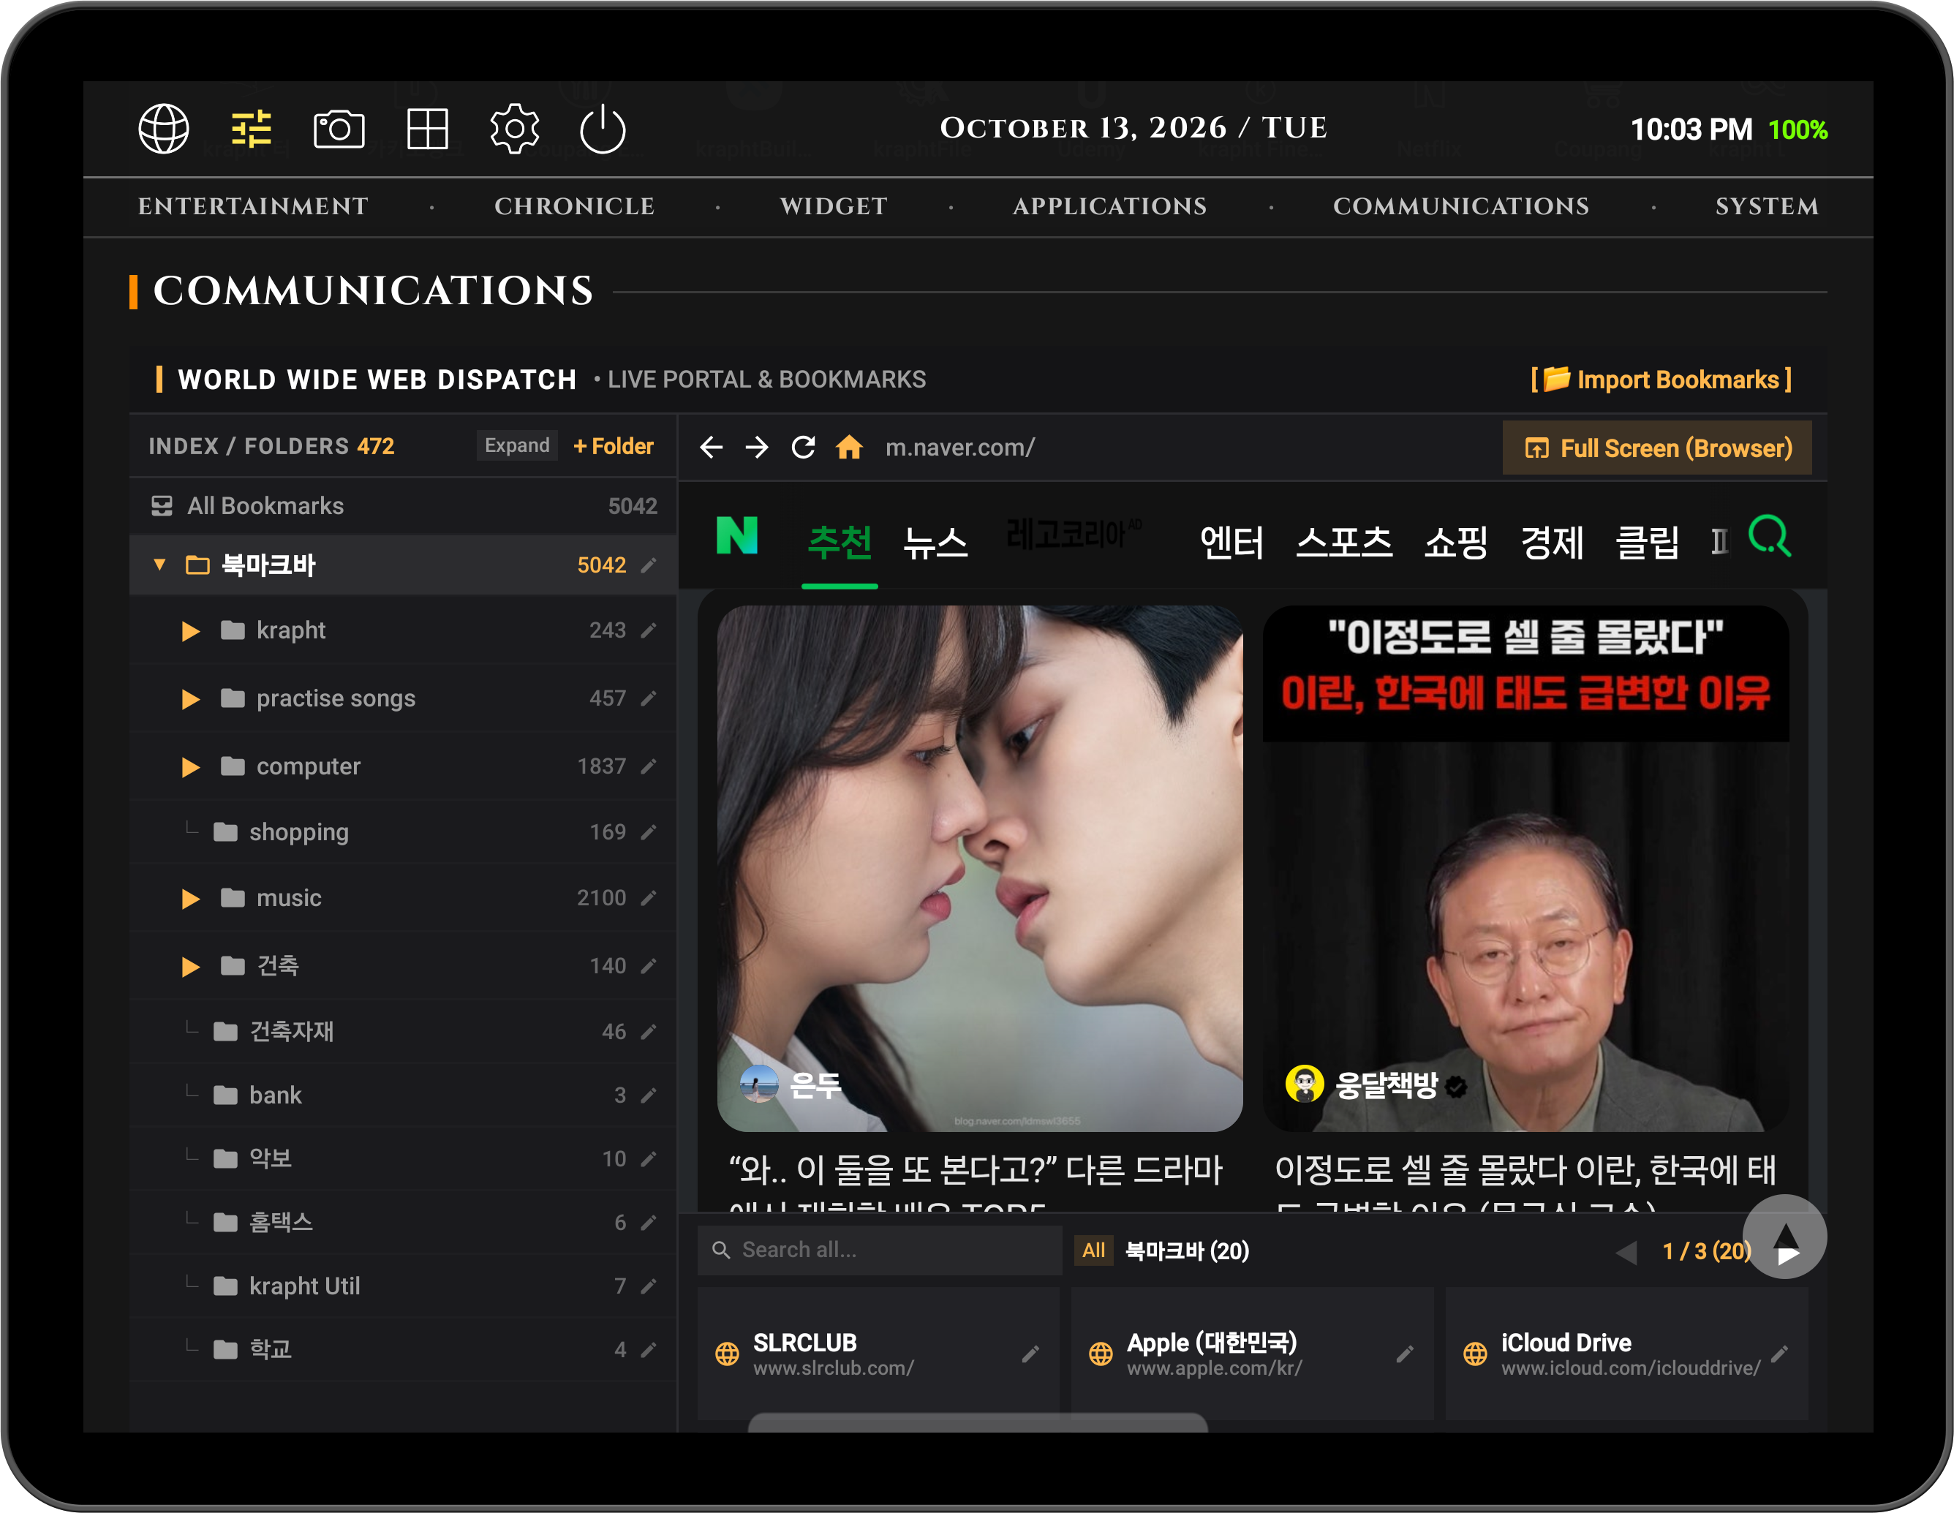Go forward with the browser forward arrow
The height and width of the screenshot is (1513, 1954).
click(757, 448)
